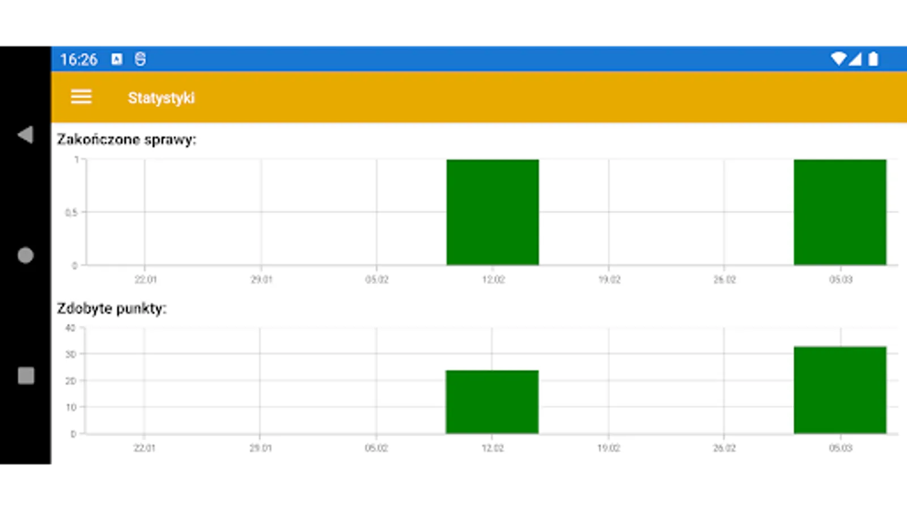This screenshot has height=510, width=907.
Task: Select the 05.03 bar in Zdobyte punkty chart
Action: click(840, 389)
